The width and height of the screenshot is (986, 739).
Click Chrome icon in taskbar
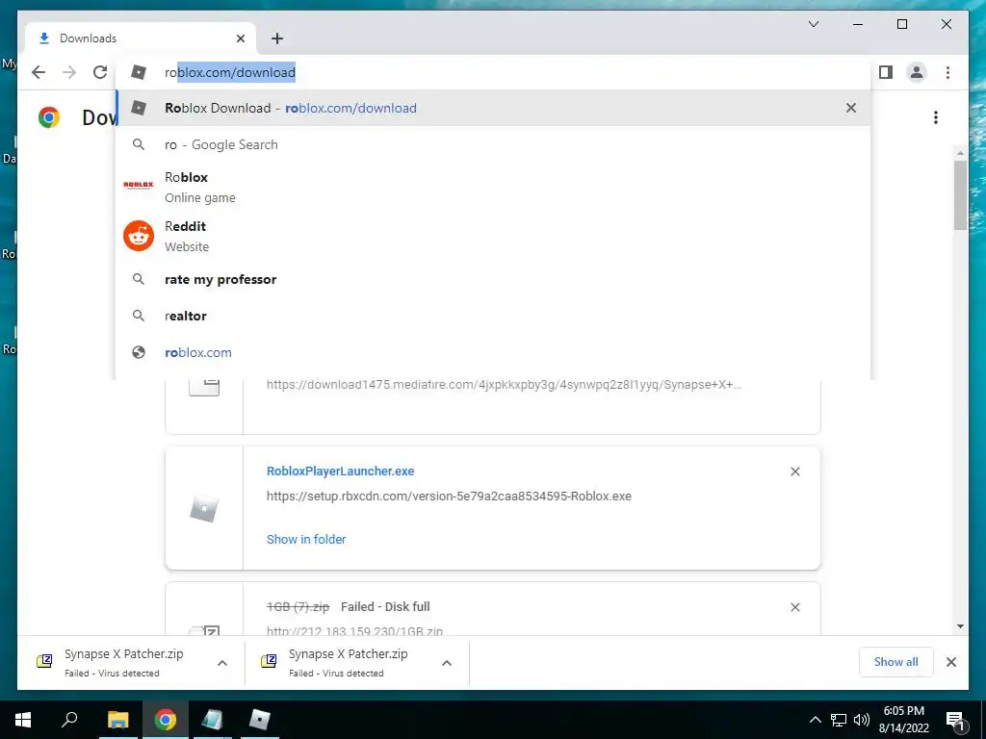pos(165,720)
